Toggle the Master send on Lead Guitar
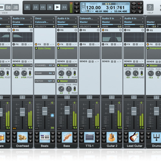Image resolution: width=161 pixels, height=161 pixels. click(125, 65)
